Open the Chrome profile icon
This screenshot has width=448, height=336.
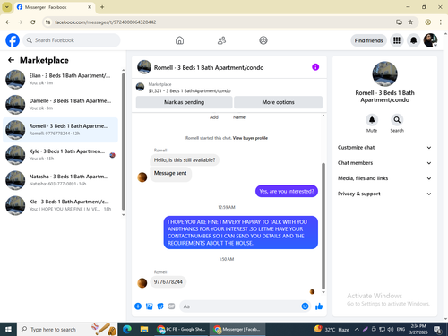(x=427, y=22)
